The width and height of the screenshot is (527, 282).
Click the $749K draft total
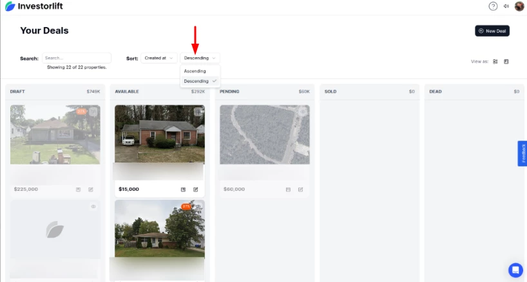[93, 91]
